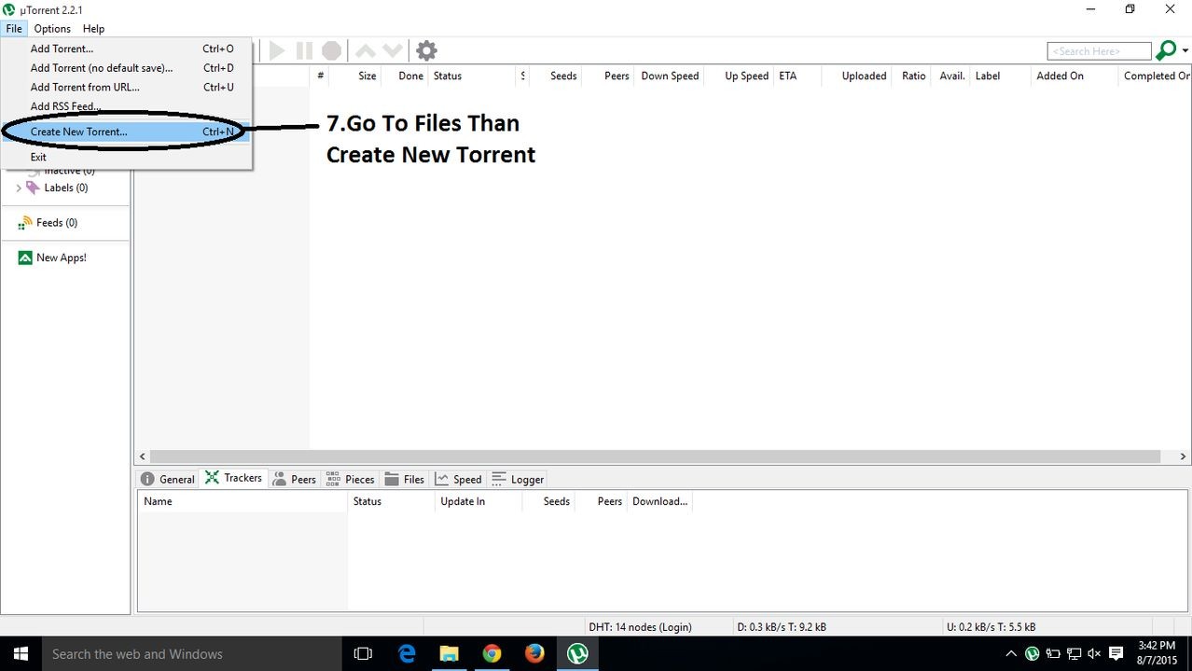Click the Move Down Queue arrow icon

(x=393, y=50)
